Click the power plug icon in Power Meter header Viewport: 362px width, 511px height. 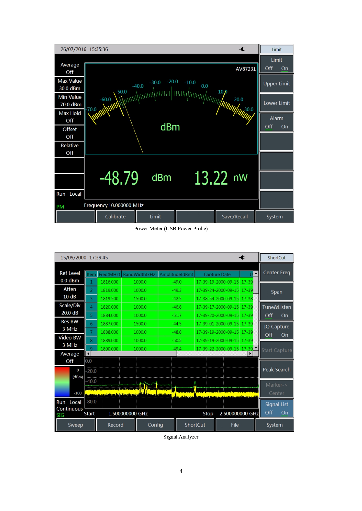242,49
